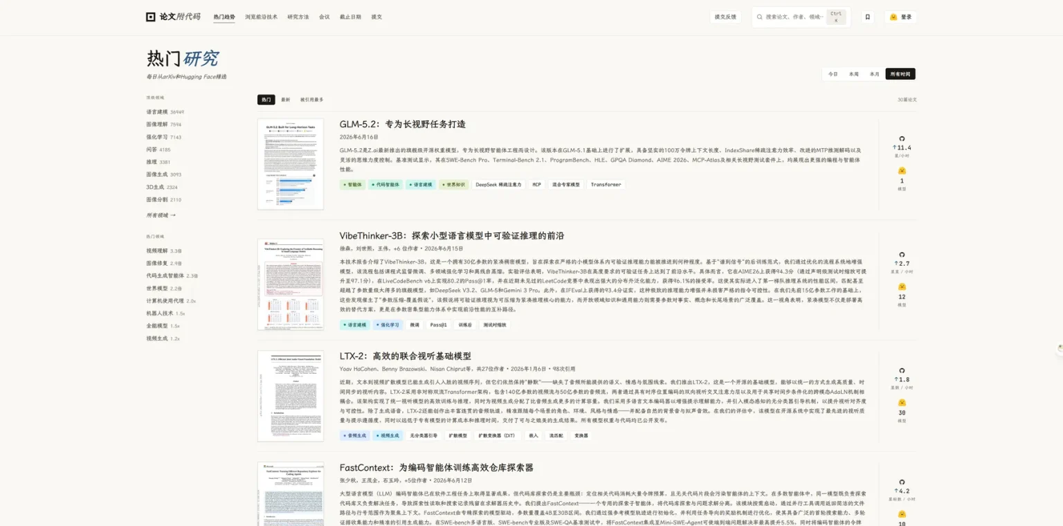Open the FastContext paper title
Image resolution: width=1063 pixels, height=526 pixels.
(436, 468)
